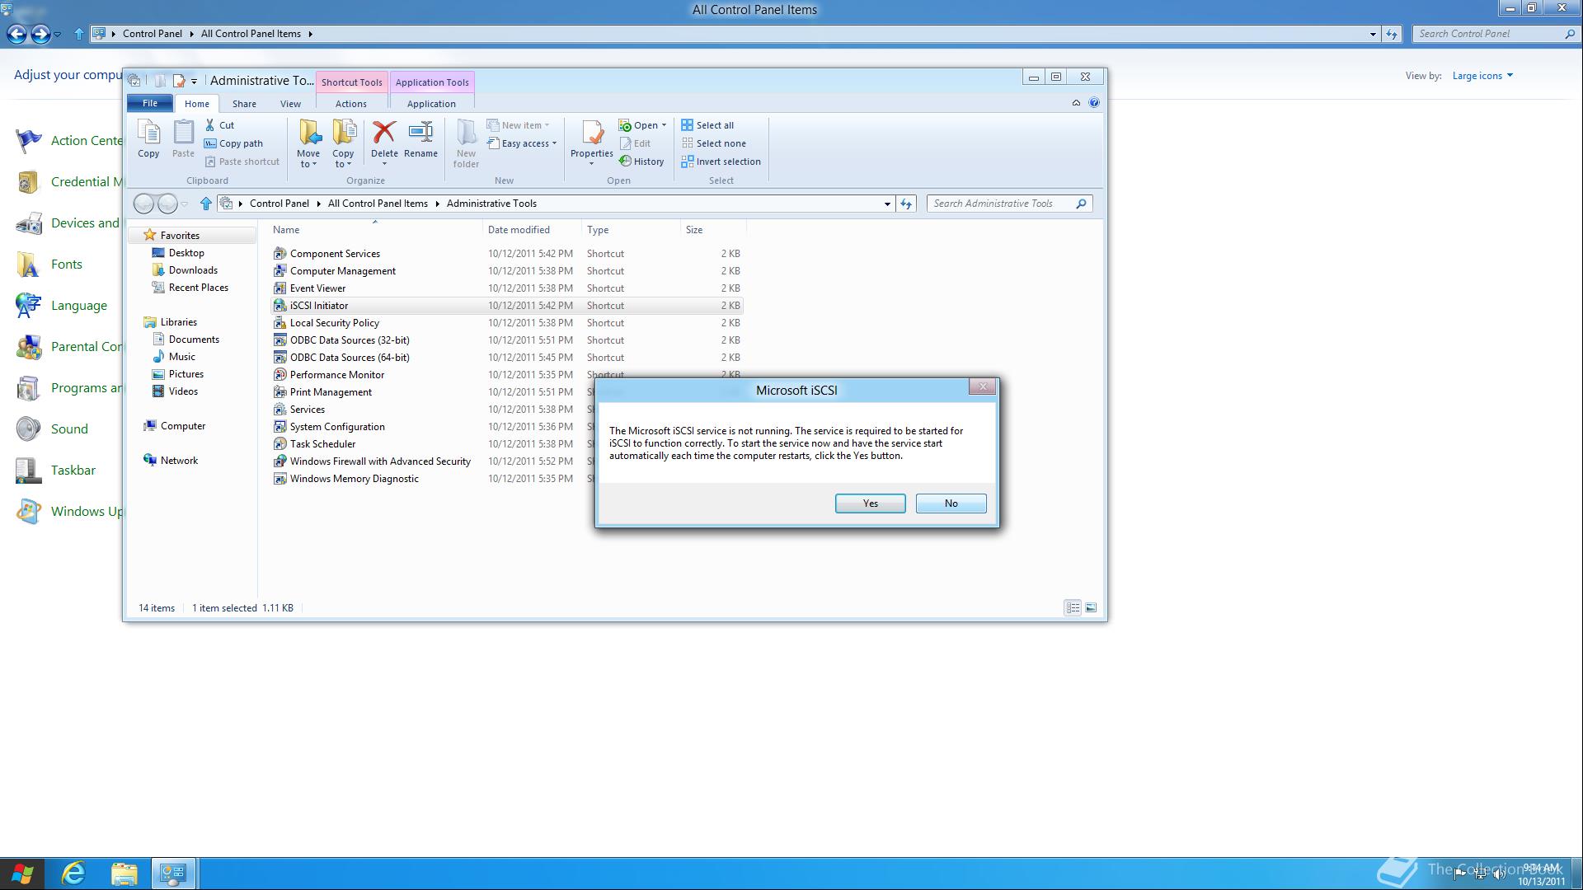Click No in the Microsoft iSCSI dialog
Image resolution: width=1583 pixels, height=890 pixels.
coord(951,504)
